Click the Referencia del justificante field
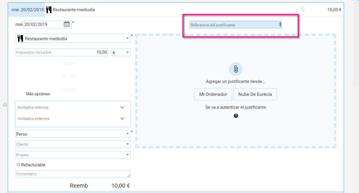Screen dimensions: 359x193 pyautogui.click(x=235, y=25)
